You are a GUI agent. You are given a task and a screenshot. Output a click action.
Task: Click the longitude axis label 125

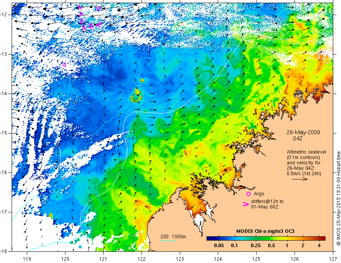click(x=257, y=259)
